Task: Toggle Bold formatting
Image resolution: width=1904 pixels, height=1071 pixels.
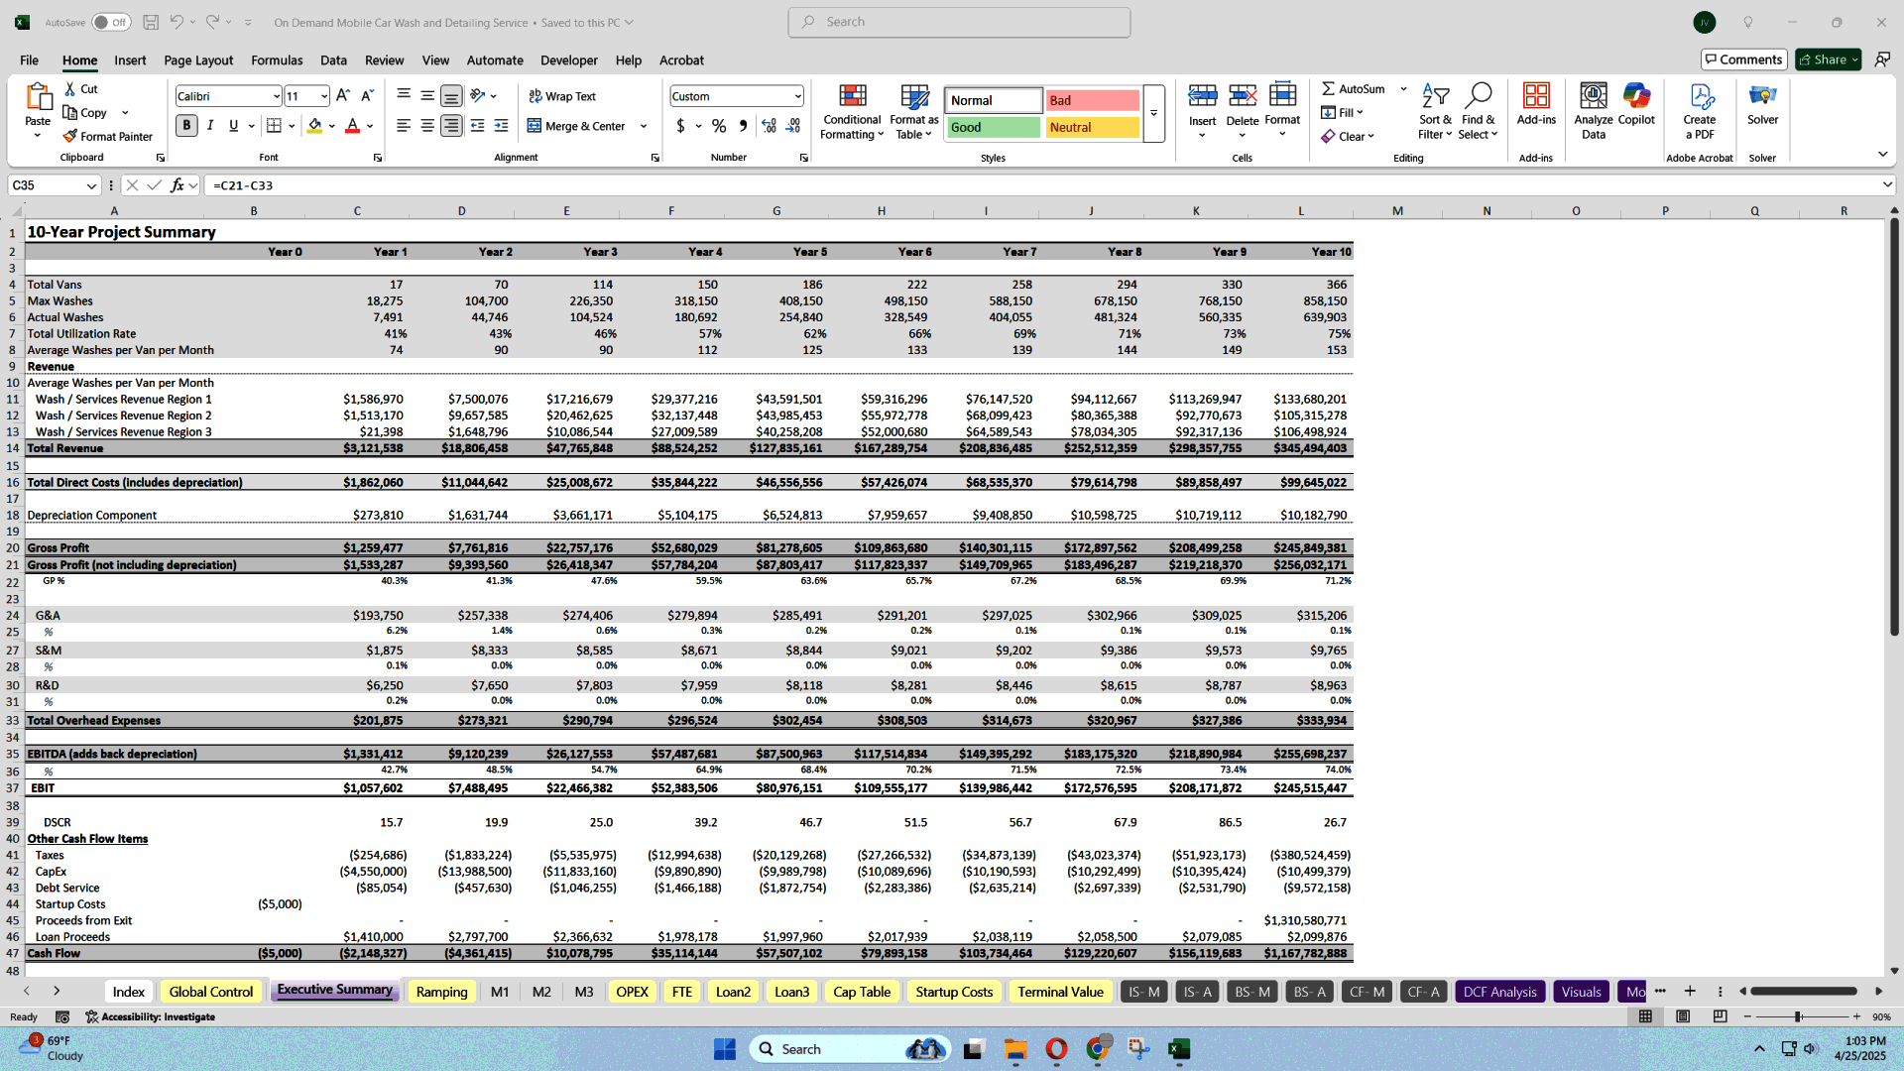Action: point(186,125)
